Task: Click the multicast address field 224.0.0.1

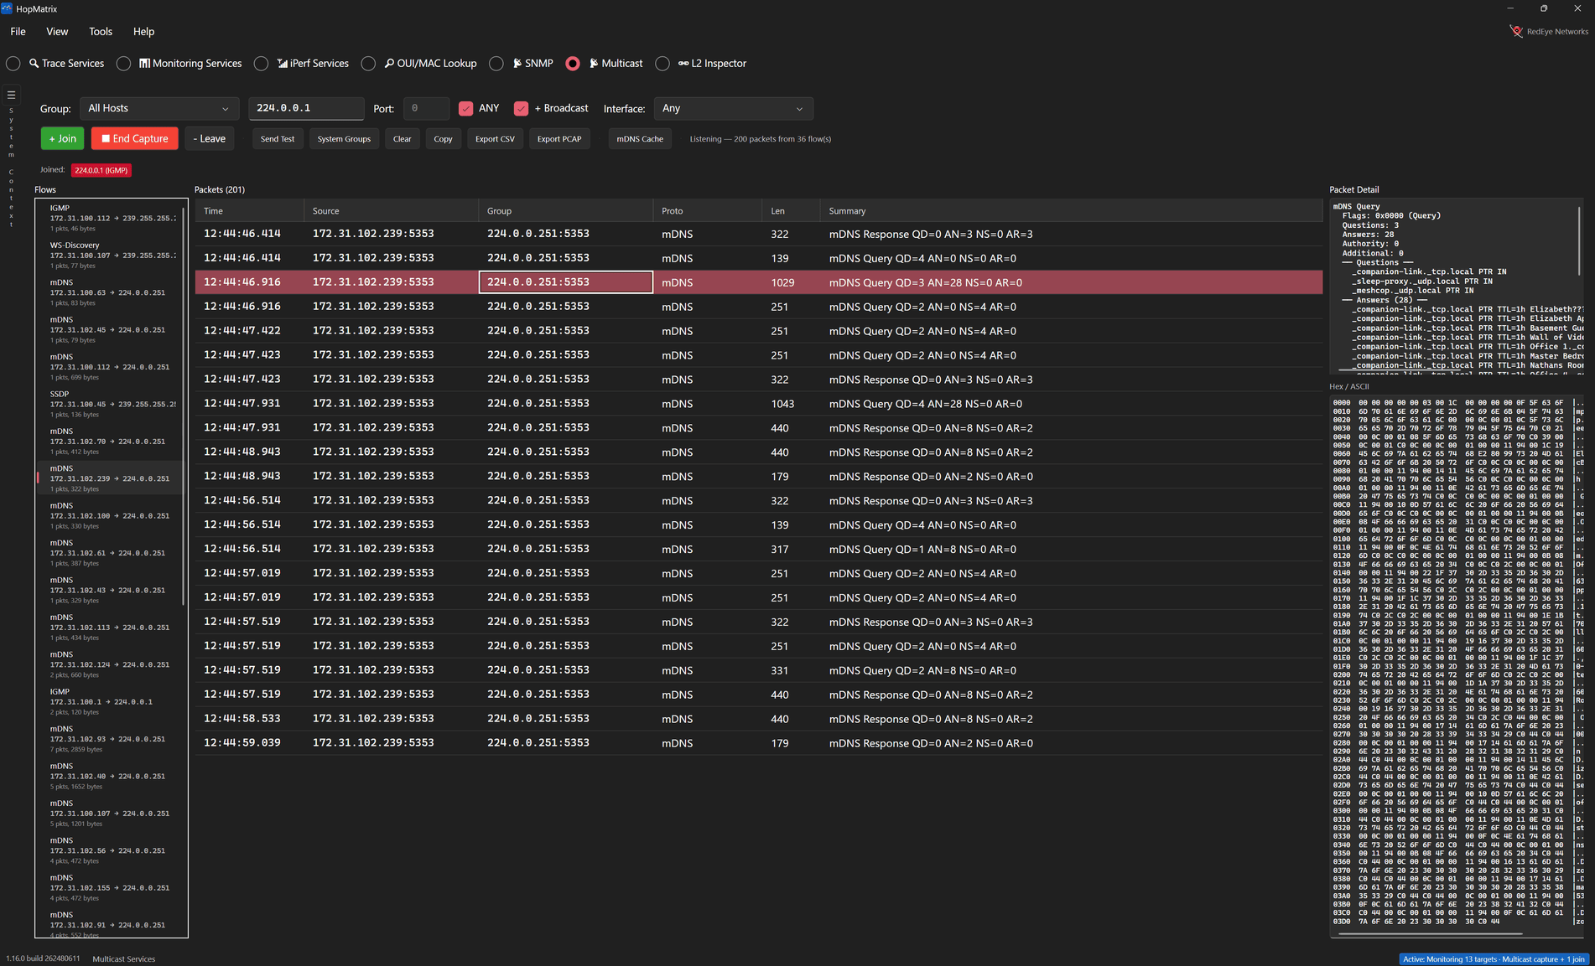Action: pos(306,108)
